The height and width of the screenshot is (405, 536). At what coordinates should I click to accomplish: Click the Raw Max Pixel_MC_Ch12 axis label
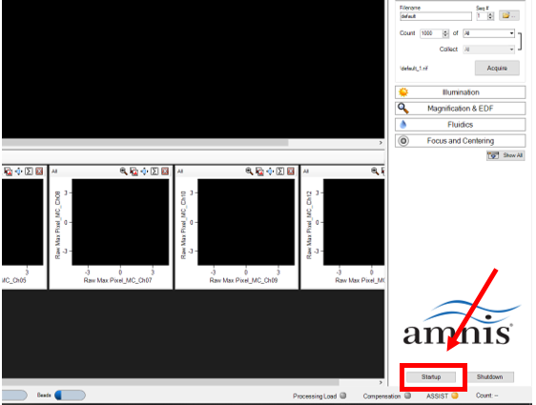309,225
